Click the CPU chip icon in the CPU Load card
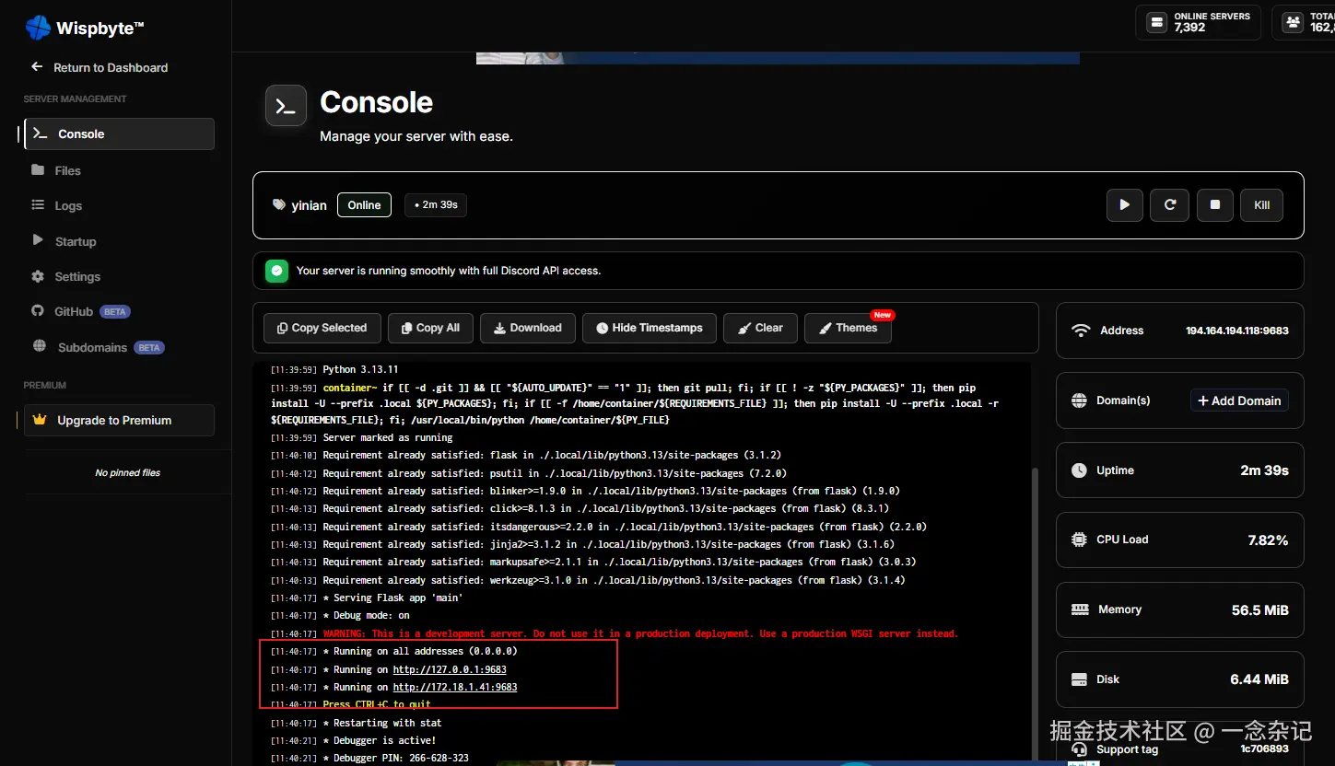This screenshot has height=766, width=1335. click(1080, 540)
